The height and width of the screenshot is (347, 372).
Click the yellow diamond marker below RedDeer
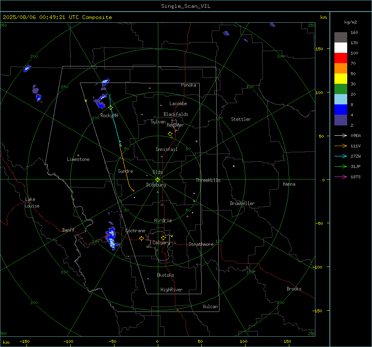170,134
